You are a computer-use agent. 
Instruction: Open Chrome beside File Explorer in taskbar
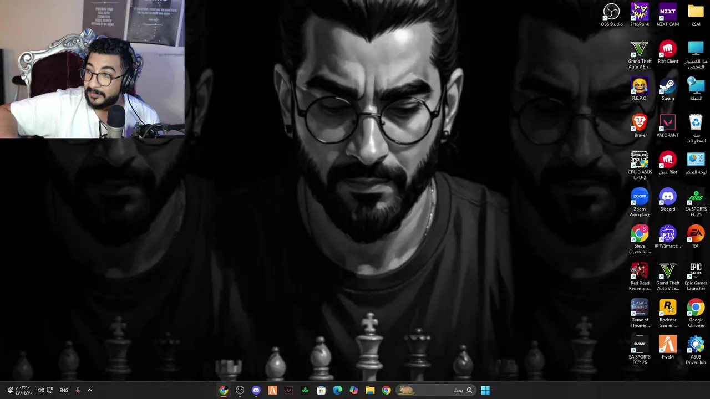[386, 390]
